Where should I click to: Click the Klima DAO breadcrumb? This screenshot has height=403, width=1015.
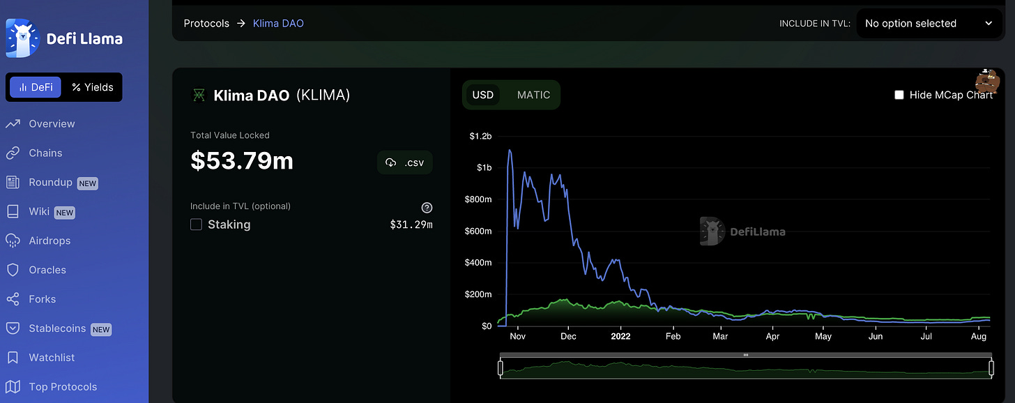pos(278,23)
